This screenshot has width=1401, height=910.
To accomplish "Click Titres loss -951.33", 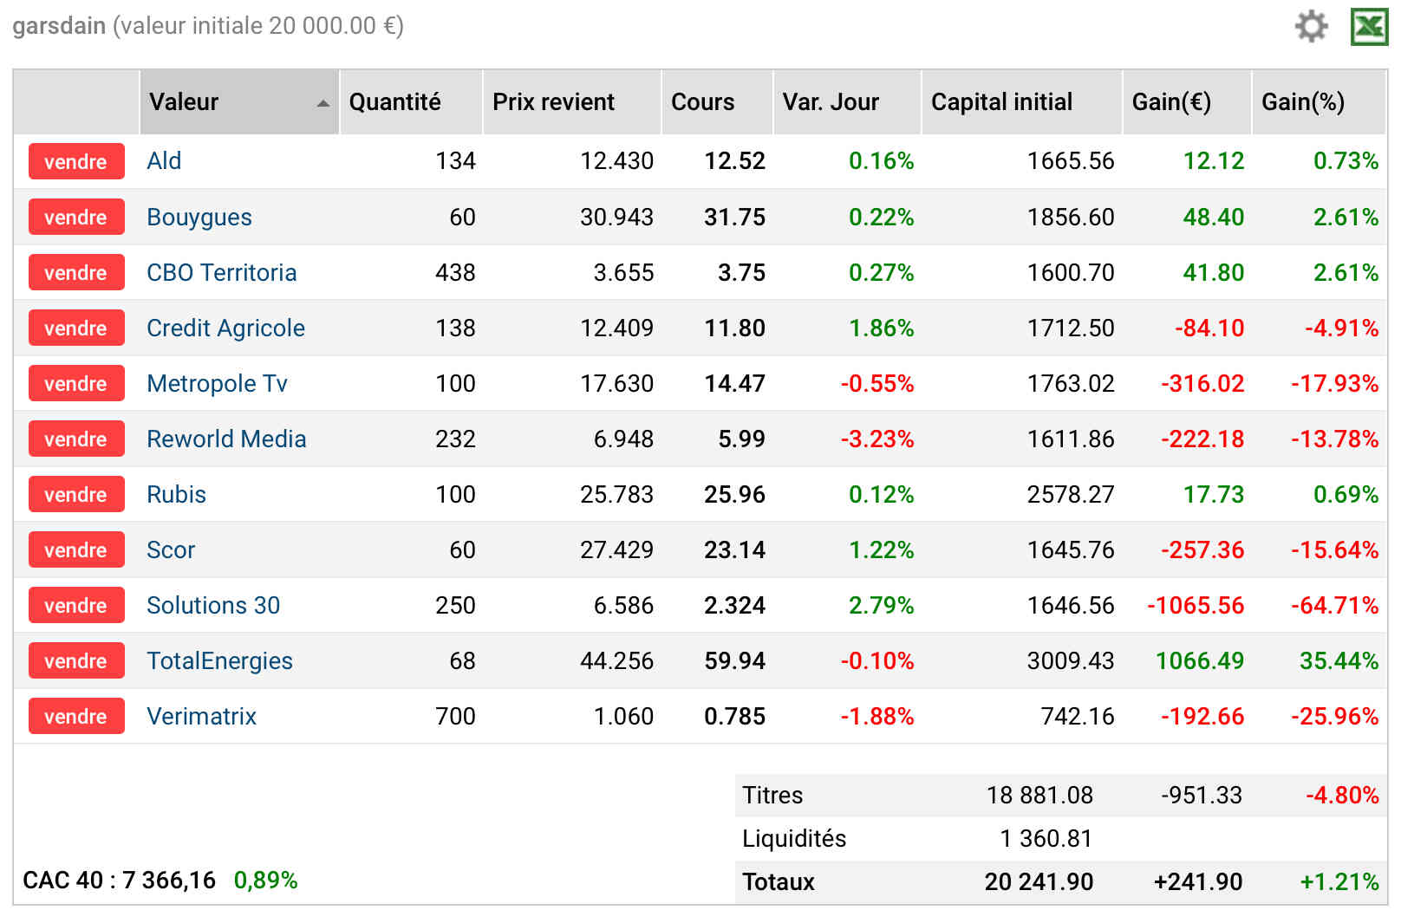I will point(1202,796).
